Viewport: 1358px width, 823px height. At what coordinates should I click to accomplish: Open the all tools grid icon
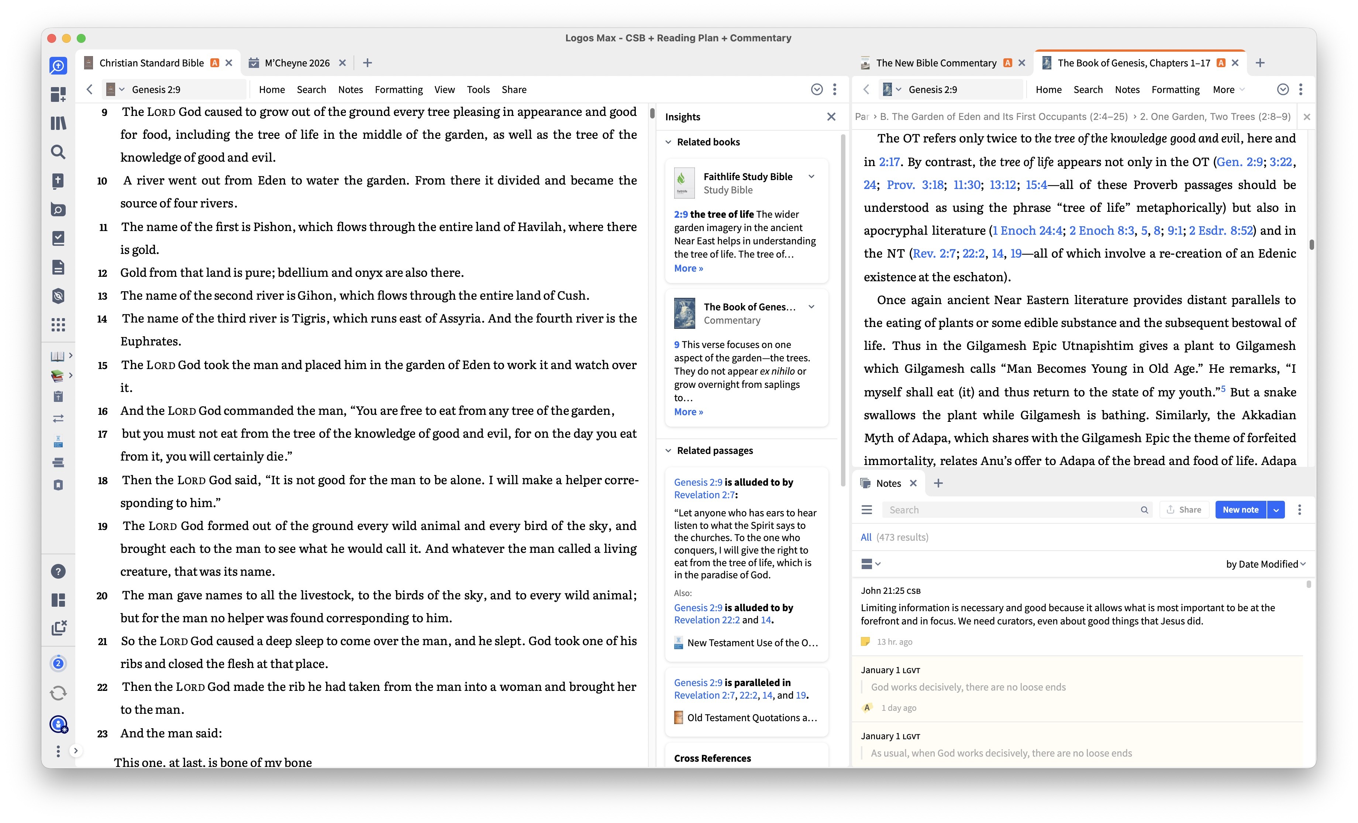point(58,325)
